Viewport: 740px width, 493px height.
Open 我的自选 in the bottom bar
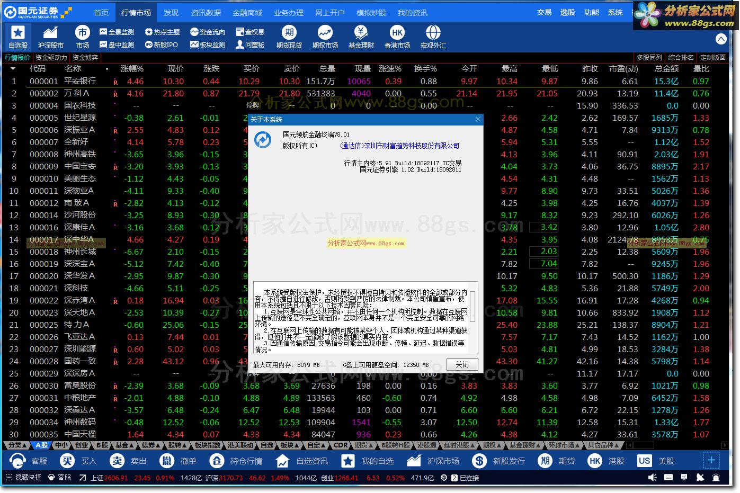368,461
